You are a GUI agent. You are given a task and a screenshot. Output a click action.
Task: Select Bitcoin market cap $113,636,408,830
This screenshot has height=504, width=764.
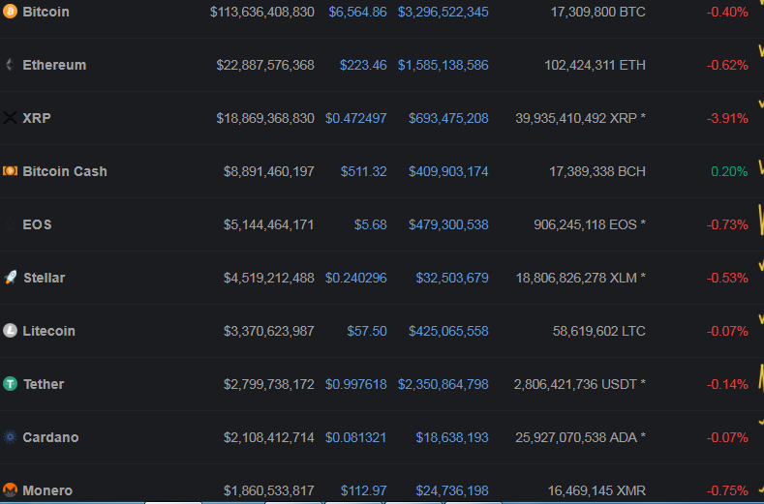[262, 12]
